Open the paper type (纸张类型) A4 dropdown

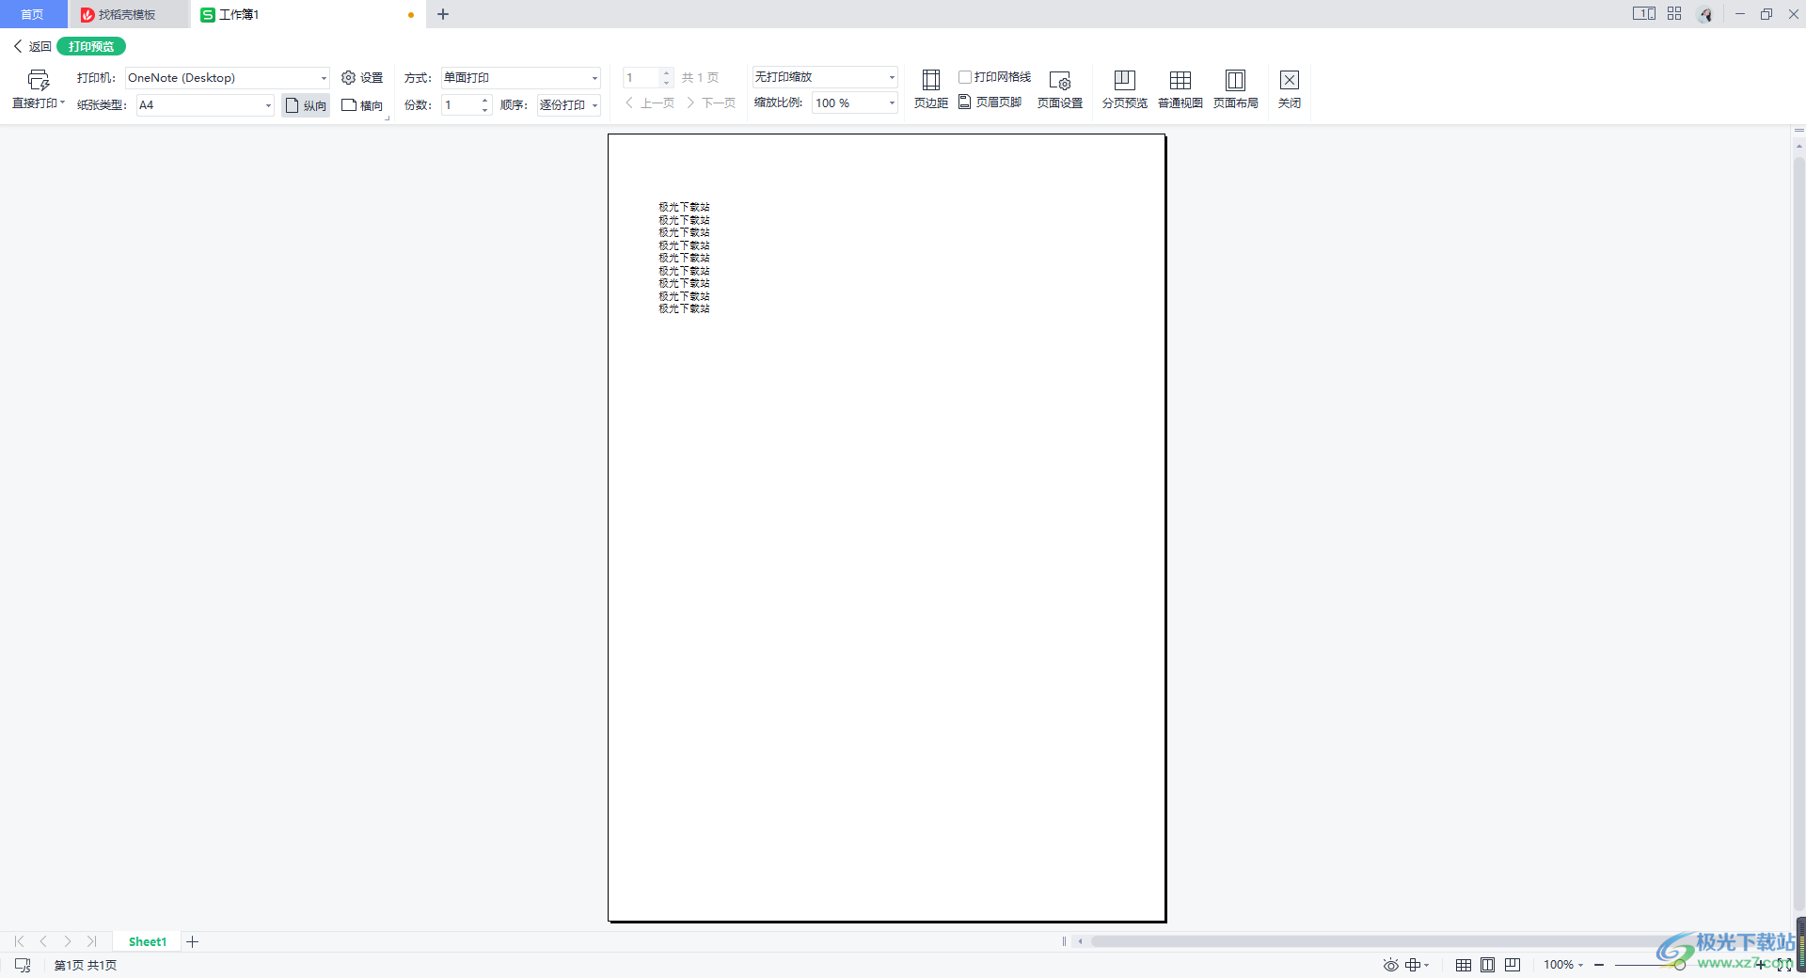205,105
